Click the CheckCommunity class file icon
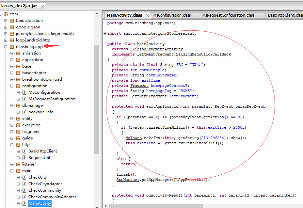This screenshot has width=303, height=208. (24, 191)
